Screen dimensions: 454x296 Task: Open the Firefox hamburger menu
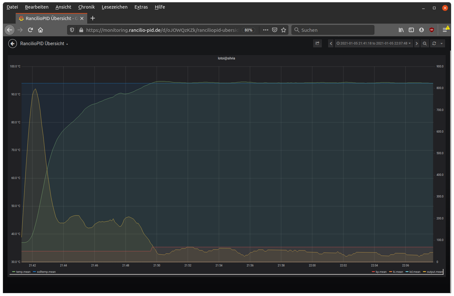[445, 30]
